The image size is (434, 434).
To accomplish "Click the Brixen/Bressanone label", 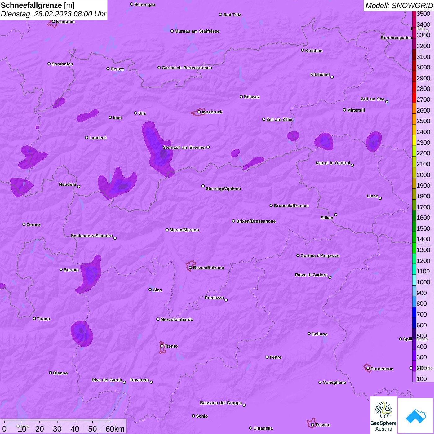I will point(256,221).
